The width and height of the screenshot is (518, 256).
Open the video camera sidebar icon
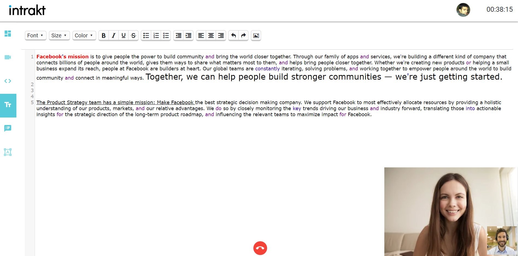tap(8, 57)
